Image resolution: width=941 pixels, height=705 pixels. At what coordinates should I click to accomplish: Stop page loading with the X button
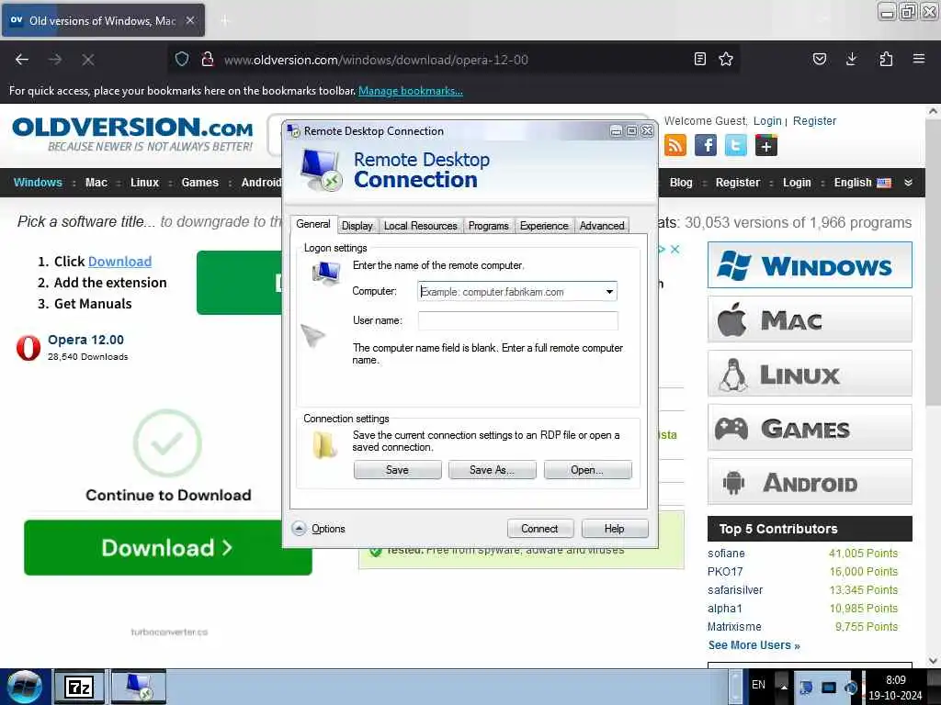point(88,60)
